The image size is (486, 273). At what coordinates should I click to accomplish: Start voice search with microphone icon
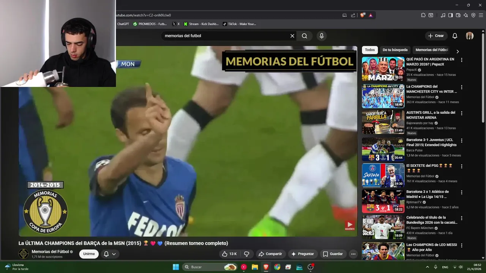click(x=322, y=36)
